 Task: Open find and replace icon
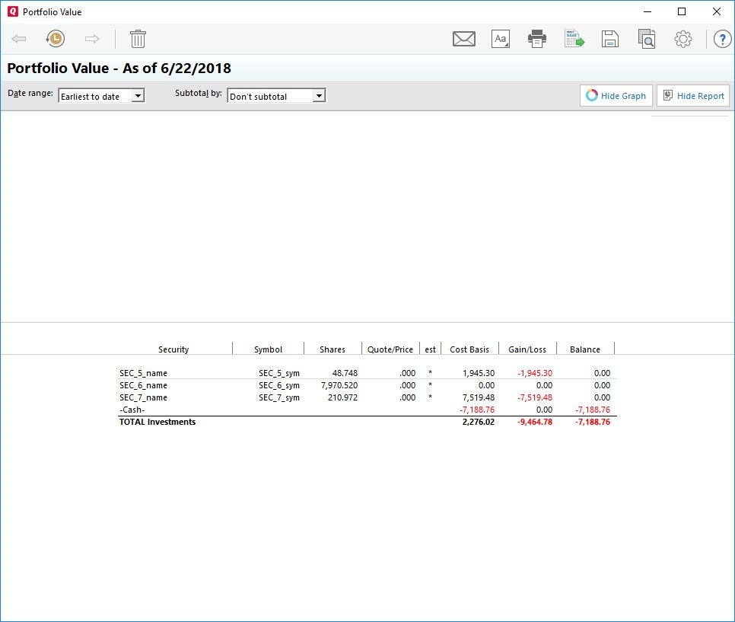coord(647,39)
